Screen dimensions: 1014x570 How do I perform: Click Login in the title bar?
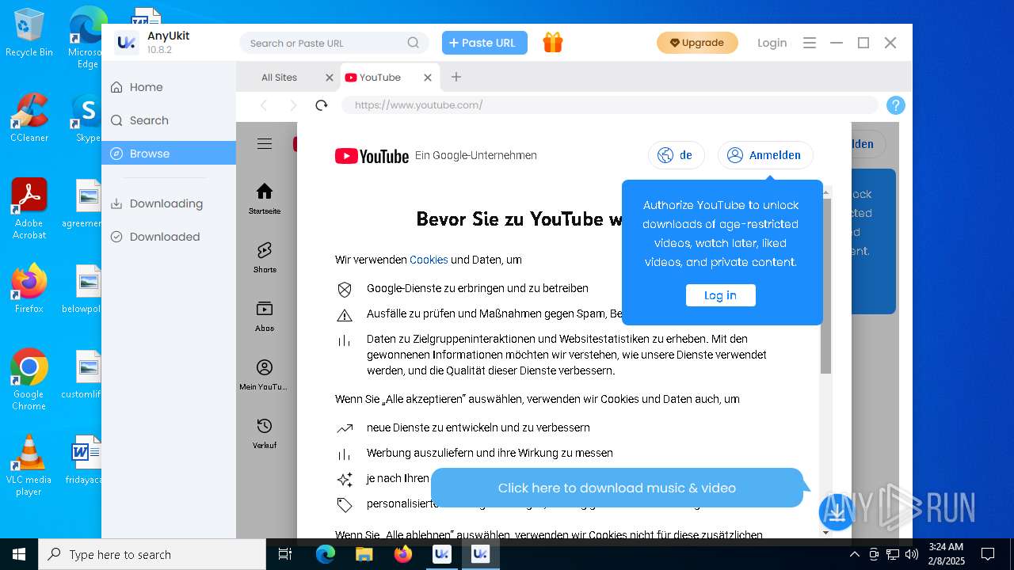[772, 43]
